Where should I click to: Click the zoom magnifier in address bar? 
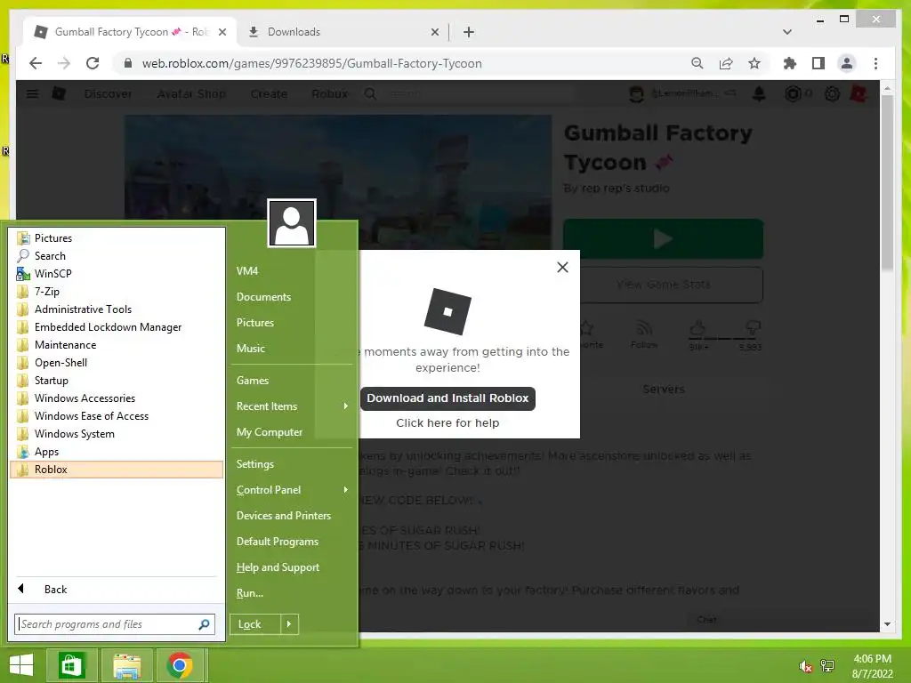697,63
